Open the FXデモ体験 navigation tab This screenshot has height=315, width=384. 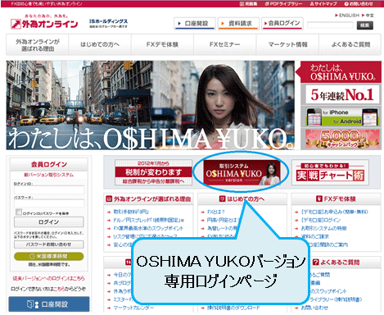point(162,44)
